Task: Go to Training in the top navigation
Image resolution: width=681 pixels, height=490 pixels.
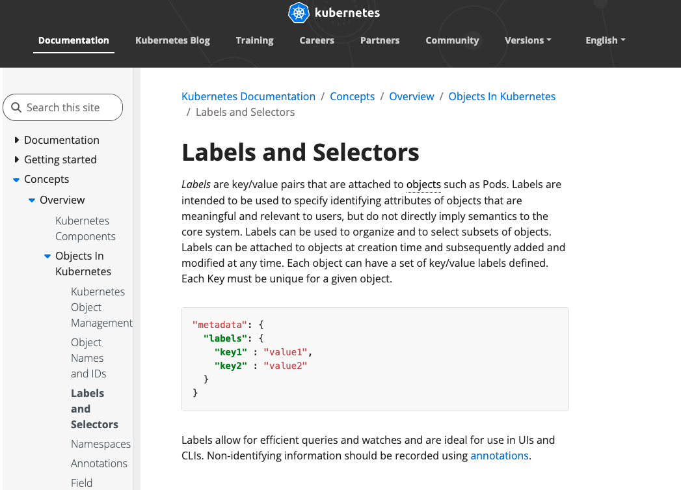Action: pyautogui.click(x=254, y=40)
